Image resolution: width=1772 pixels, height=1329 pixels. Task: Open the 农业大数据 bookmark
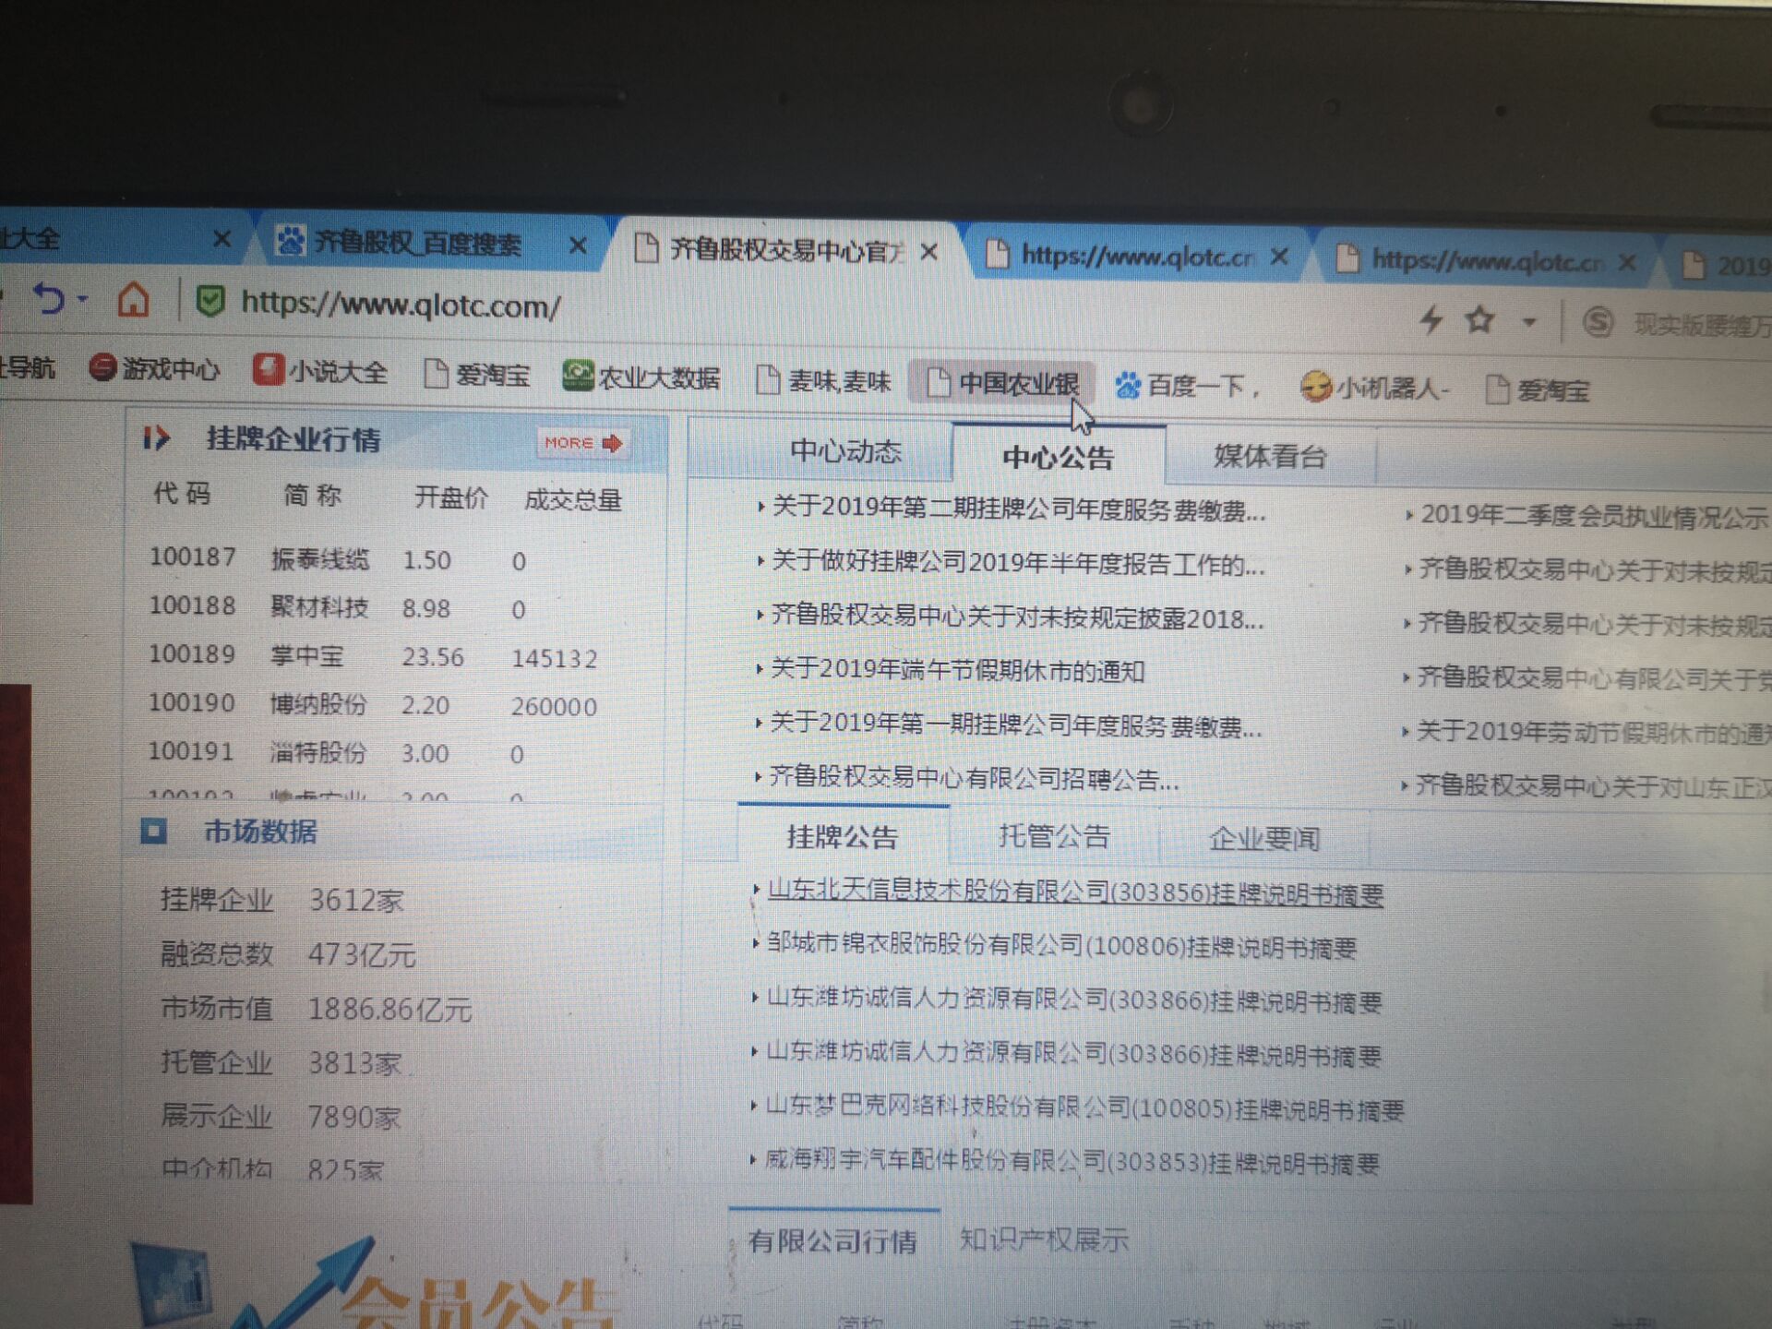641,377
